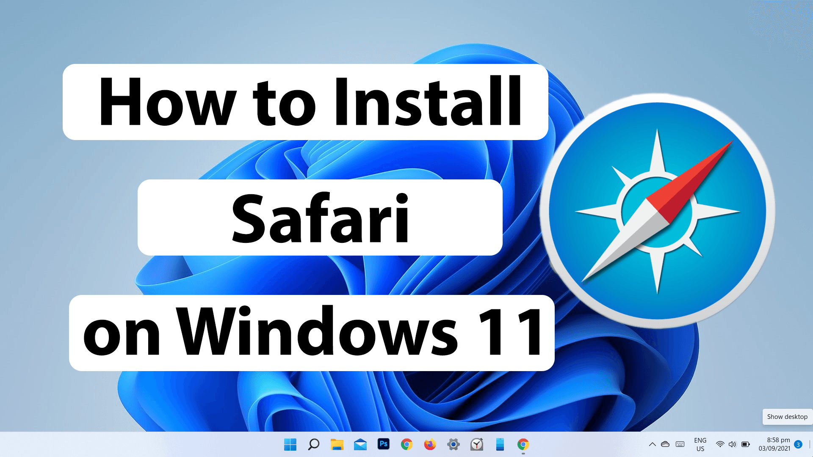Switch to the running Chrome window icon
This screenshot has height=457, width=813.
tap(523, 444)
